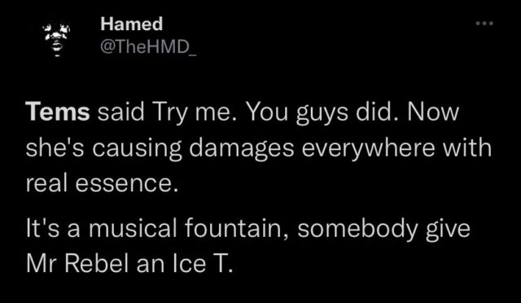521x303 pixels.
Task: Click the word 'causing' in the tweet
Action: point(137,148)
